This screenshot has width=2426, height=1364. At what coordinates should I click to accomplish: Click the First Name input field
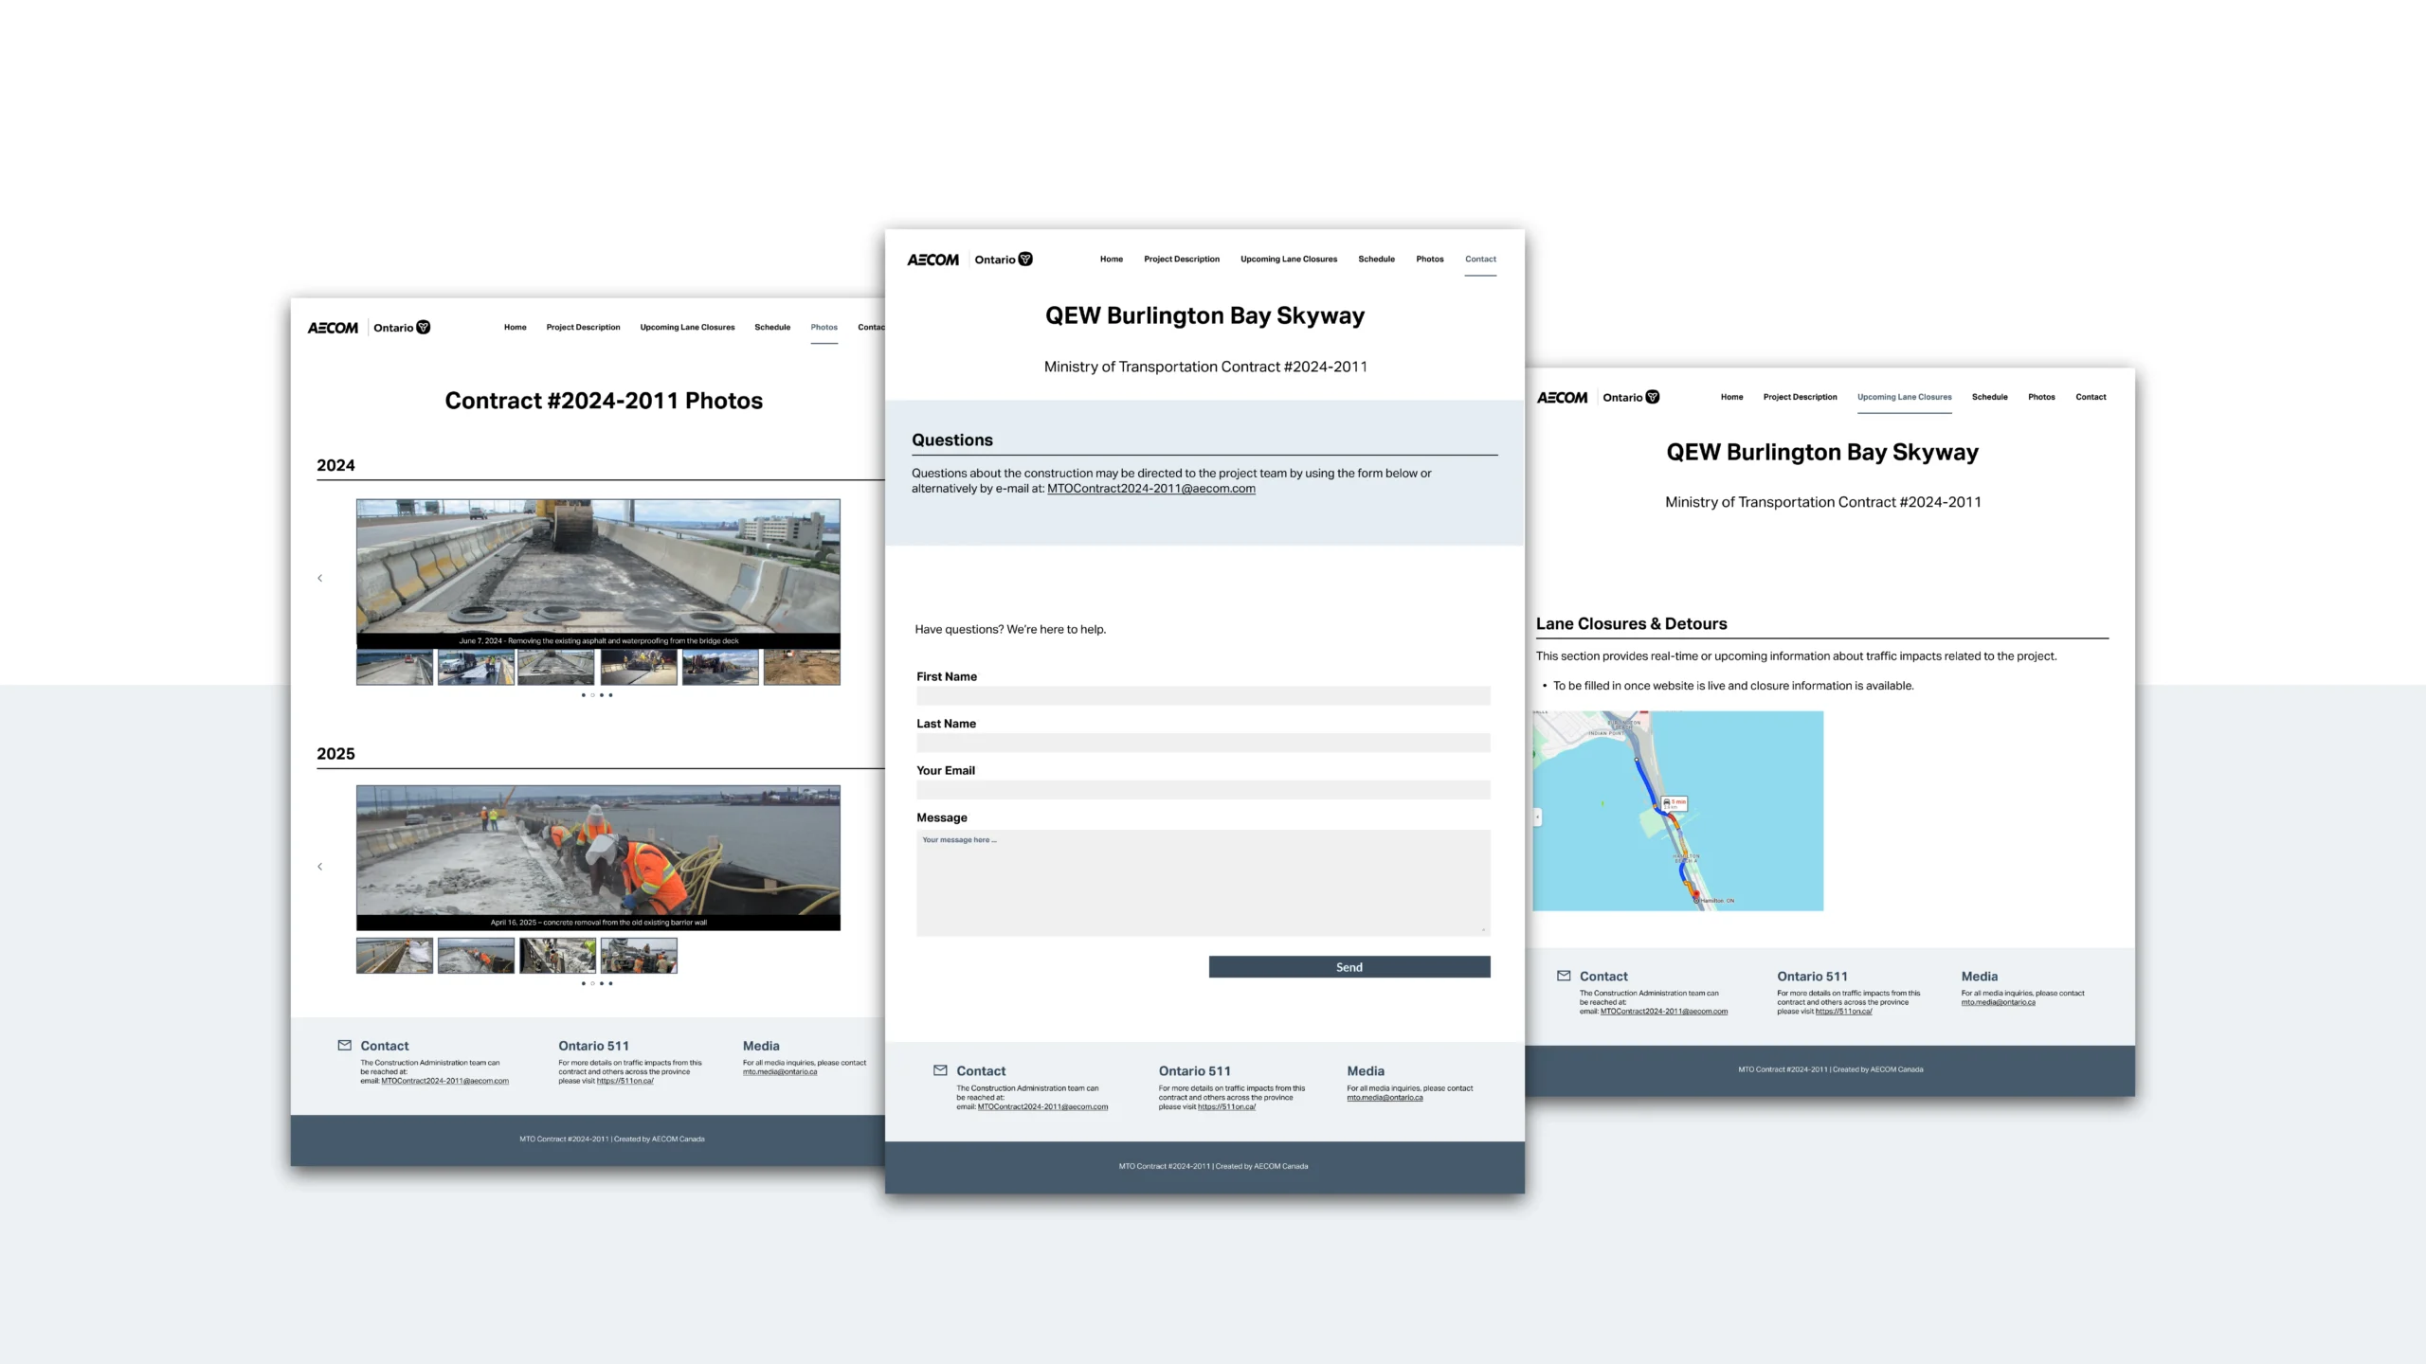click(1203, 696)
